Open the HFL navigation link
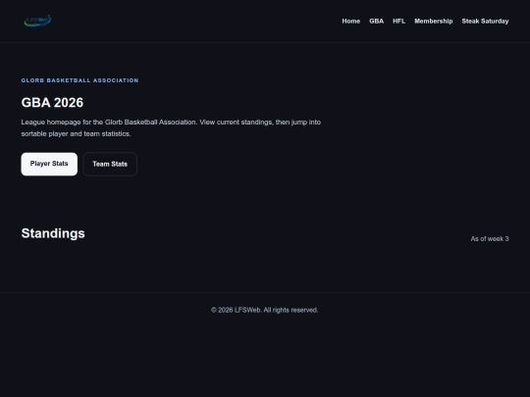The width and height of the screenshot is (530, 397). [398, 21]
